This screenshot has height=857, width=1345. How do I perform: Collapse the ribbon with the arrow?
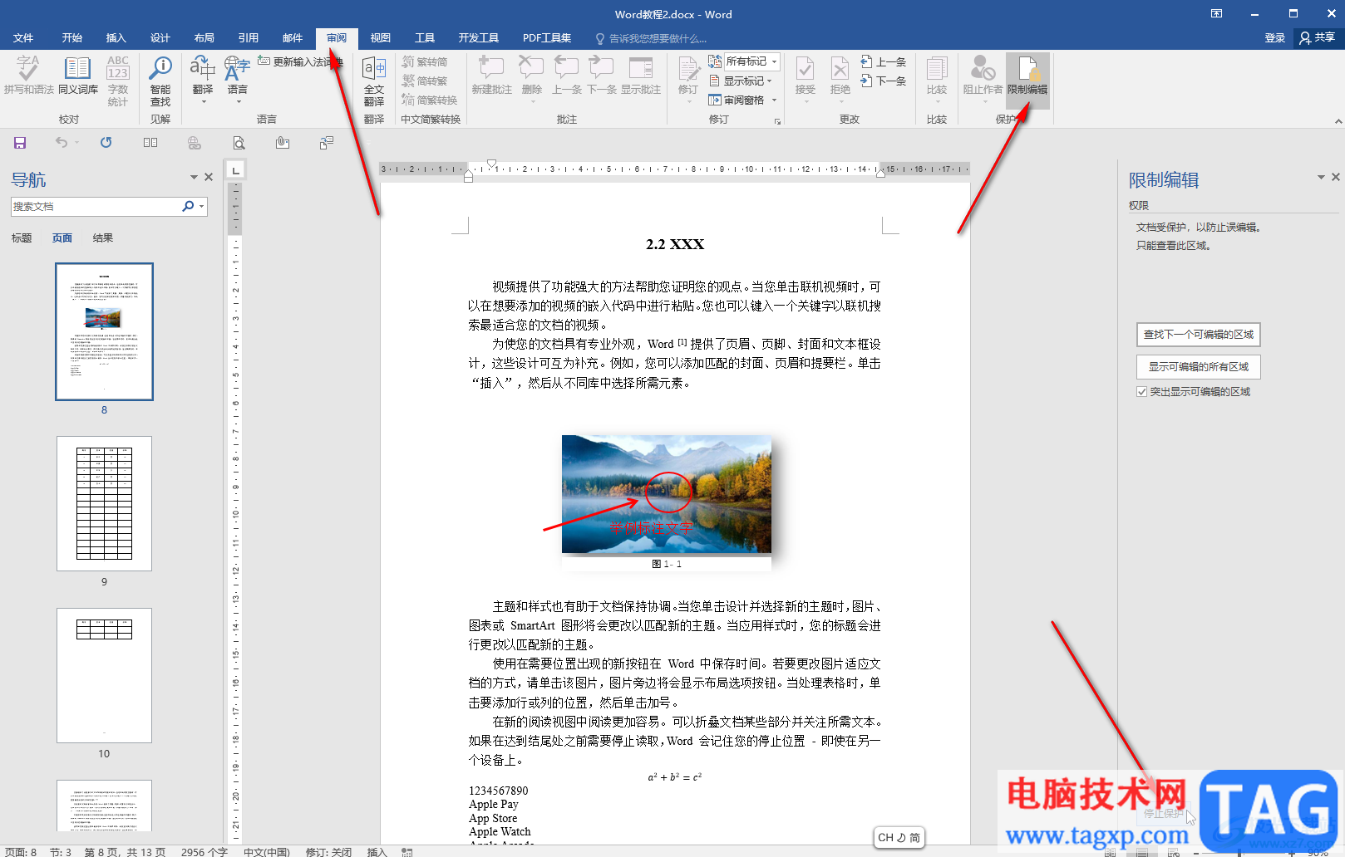1338,121
